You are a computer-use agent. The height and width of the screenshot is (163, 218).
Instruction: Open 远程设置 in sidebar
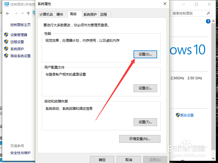tap(17, 42)
